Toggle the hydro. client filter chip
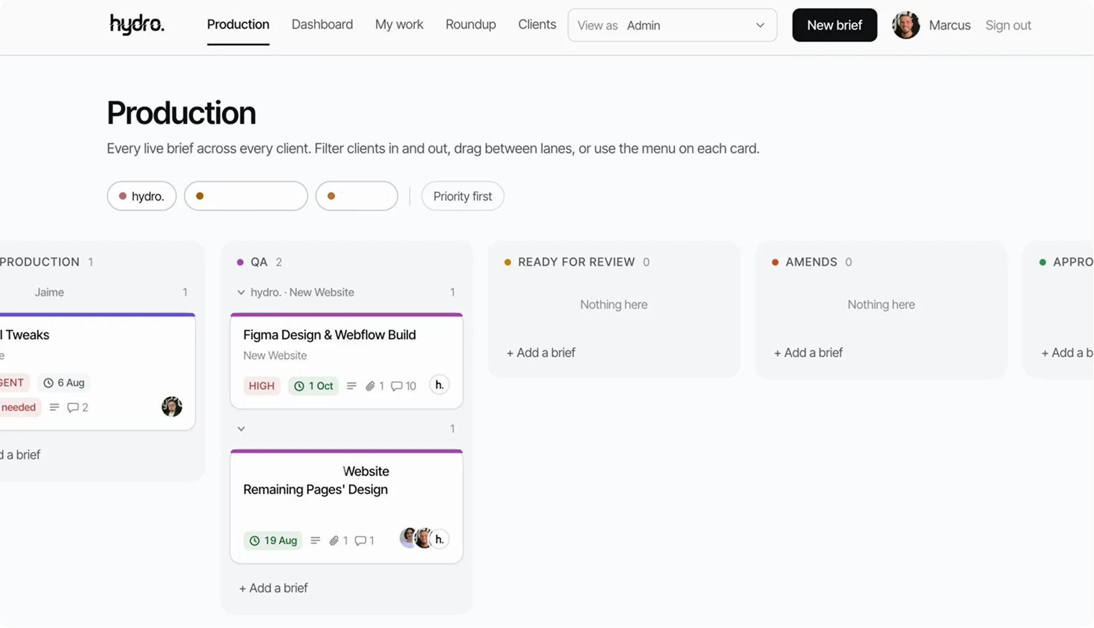This screenshot has height=628, width=1094. [x=141, y=196]
